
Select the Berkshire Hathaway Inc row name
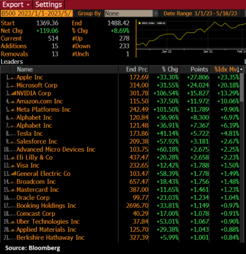pyautogui.click(x=51, y=237)
